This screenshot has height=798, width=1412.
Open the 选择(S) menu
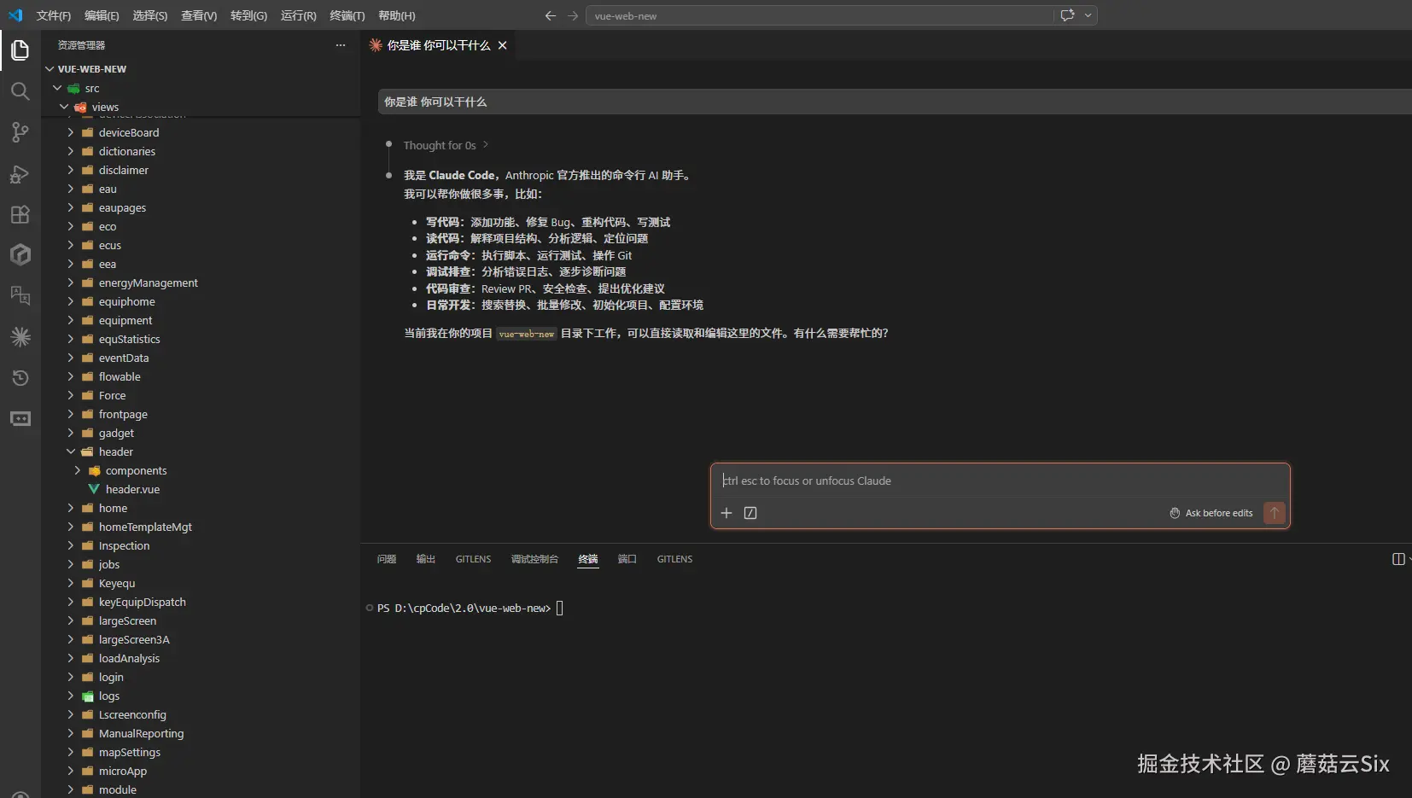[x=150, y=15]
